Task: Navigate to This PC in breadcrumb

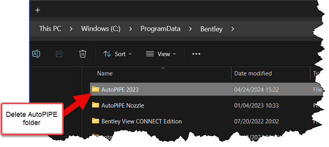Action: 50,29
